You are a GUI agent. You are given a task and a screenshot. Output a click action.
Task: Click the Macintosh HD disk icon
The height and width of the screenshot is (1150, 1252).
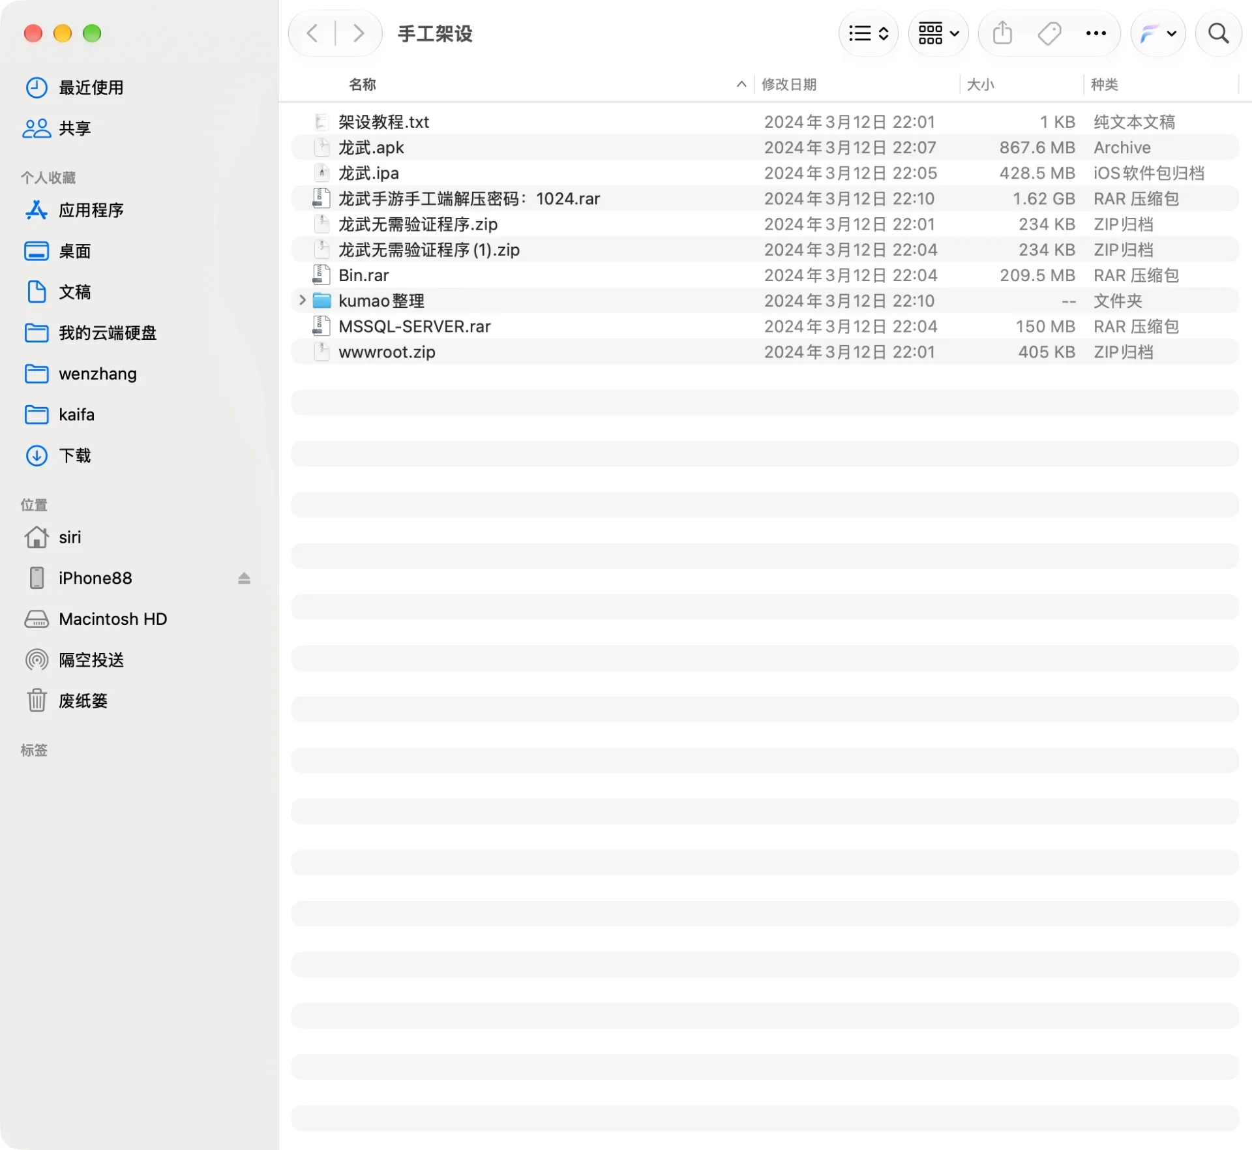coord(37,619)
